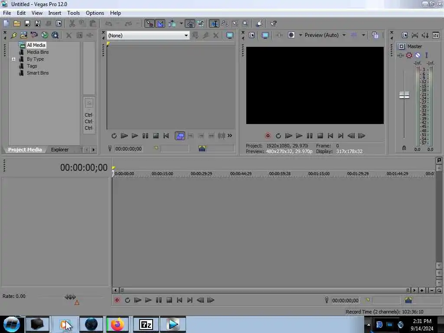The height and width of the screenshot is (333, 444).
Task: Click the Import Media lightning icon
Action: click(13, 36)
